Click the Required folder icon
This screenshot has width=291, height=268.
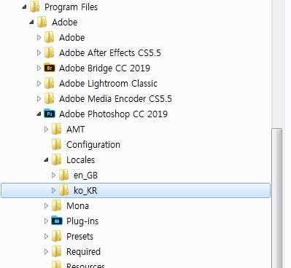[56, 251]
